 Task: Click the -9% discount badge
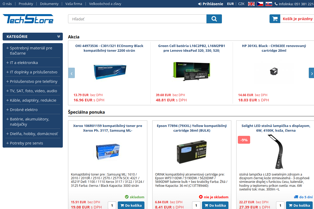pos(244,140)
